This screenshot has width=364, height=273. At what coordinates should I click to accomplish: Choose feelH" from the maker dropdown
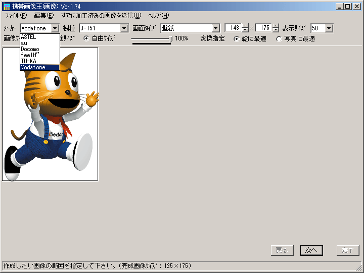(x=40, y=55)
